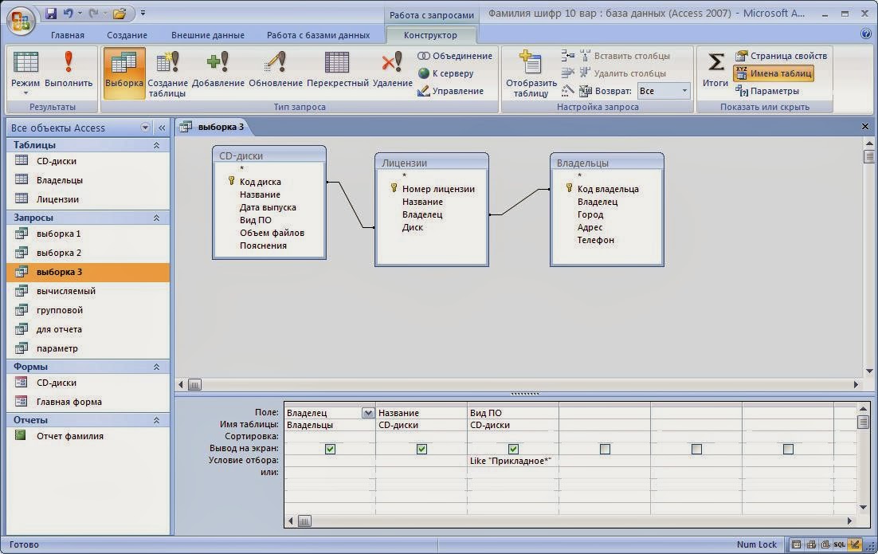Image resolution: width=878 pixels, height=554 pixels.
Task: Click Управление data definition button
Action: point(450,91)
